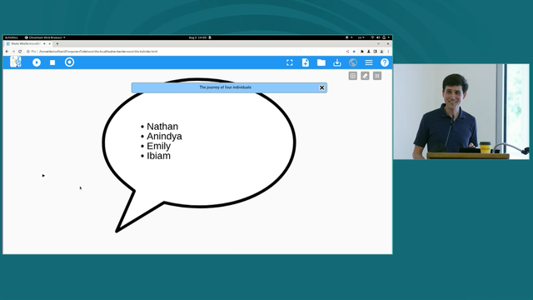
Task: Click the eraser clean-canvas icon
Action: click(x=365, y=76)
